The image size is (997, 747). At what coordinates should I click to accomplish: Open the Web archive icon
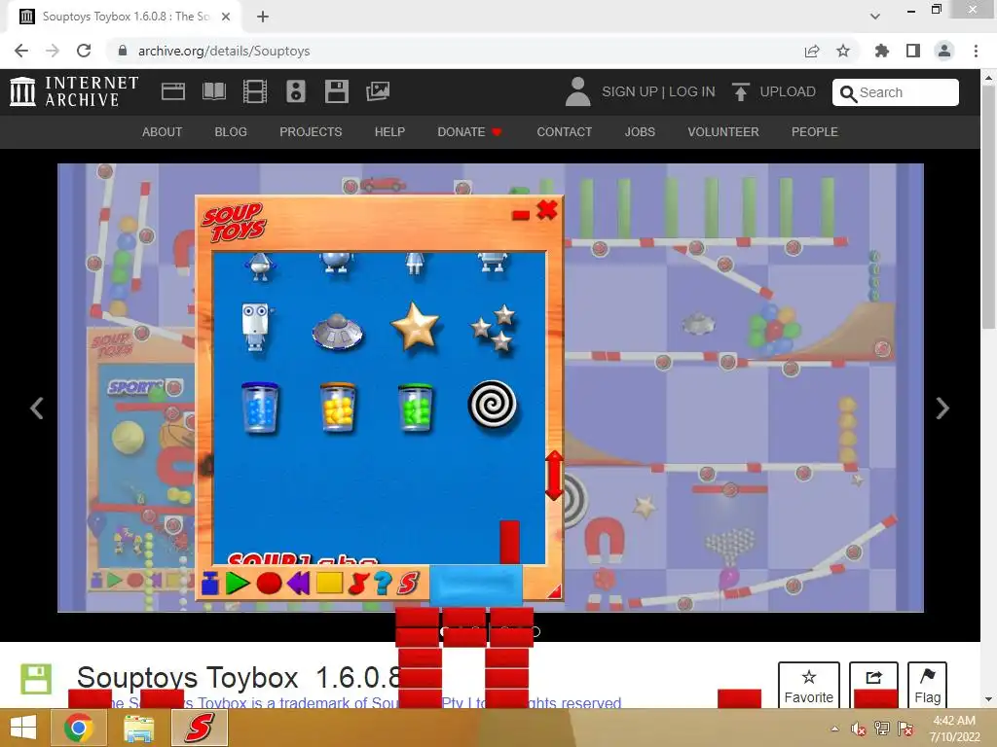[173, 91]
